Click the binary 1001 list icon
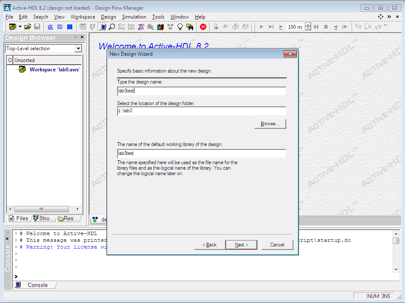The width and height of the screenshot is (405, 303). 60,27
